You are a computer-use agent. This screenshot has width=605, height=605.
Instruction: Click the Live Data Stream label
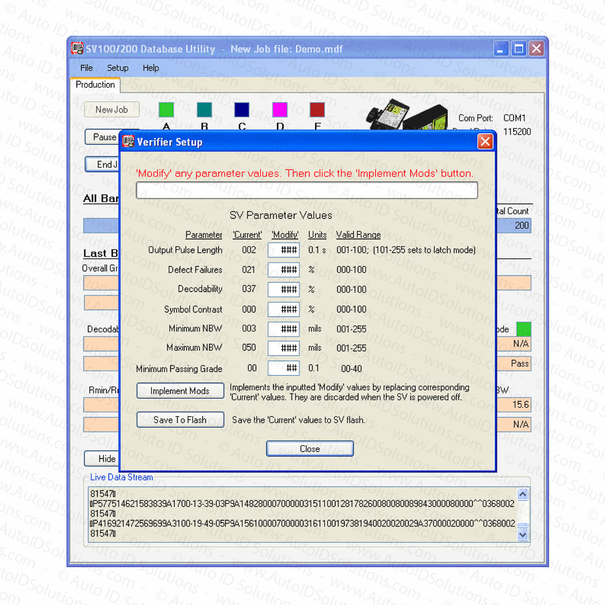(121, 477)
